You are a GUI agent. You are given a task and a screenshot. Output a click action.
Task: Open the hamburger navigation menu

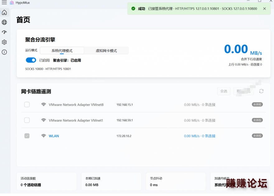4,2
